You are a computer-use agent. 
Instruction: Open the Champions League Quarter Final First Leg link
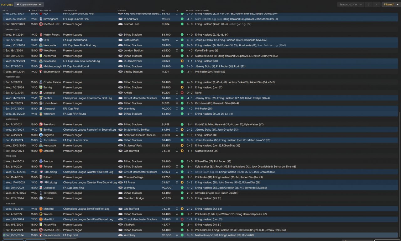(88, 172)
